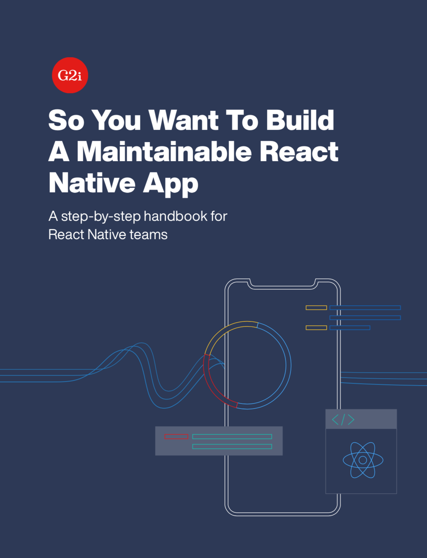
Task: Toggle the red progress bar in the gray panel
Action: pyautogui.click(x=176, y=437)
